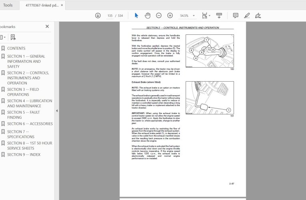Open bookmarks options list icon
The image size is (306, 200).
(3, 37)
